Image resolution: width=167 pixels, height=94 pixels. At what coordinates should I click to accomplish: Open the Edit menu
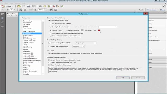pos(6,3)
